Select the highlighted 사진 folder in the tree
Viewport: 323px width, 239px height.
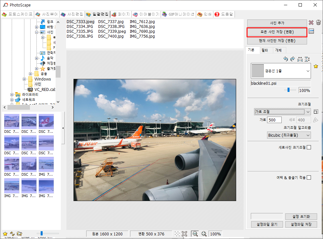[37, 84]
